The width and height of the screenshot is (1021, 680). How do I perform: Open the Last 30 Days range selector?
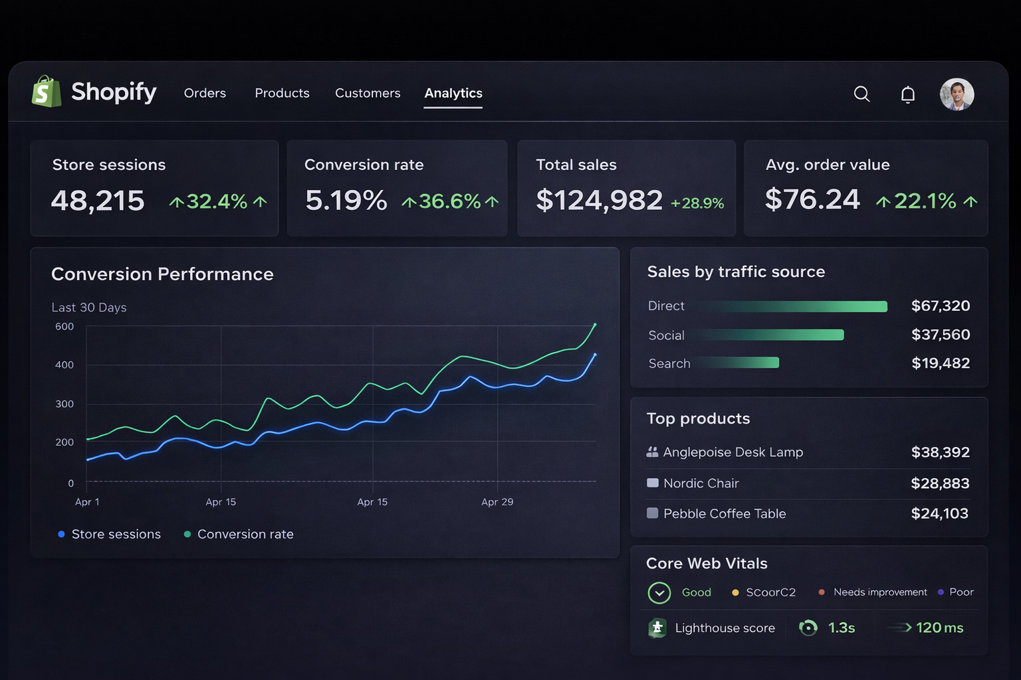coord(89,307)
